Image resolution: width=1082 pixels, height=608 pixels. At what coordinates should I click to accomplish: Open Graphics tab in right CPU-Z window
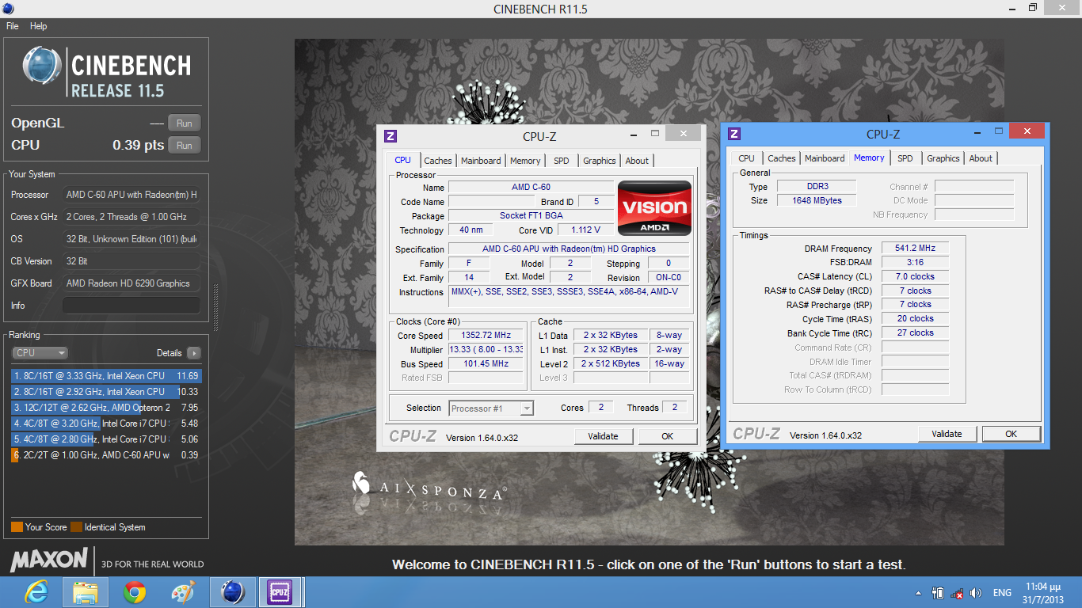943,158
